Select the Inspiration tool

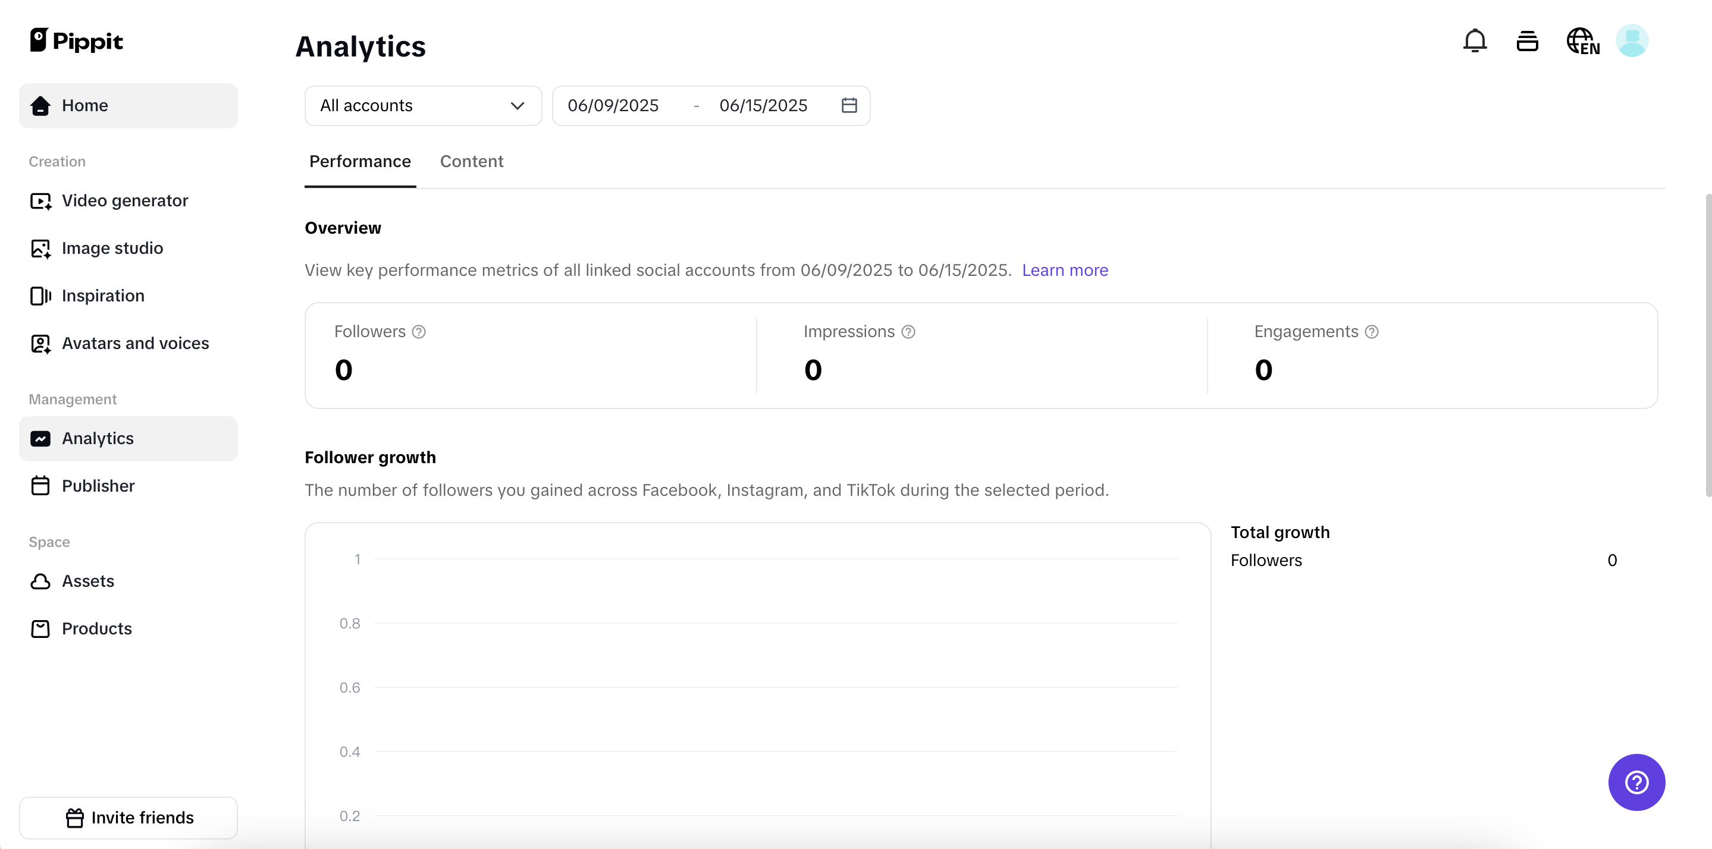pos(103,295)
